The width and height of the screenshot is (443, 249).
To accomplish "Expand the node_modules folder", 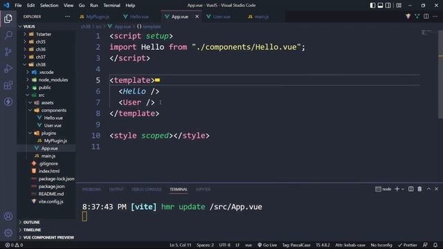I will (x=28, y=80).
